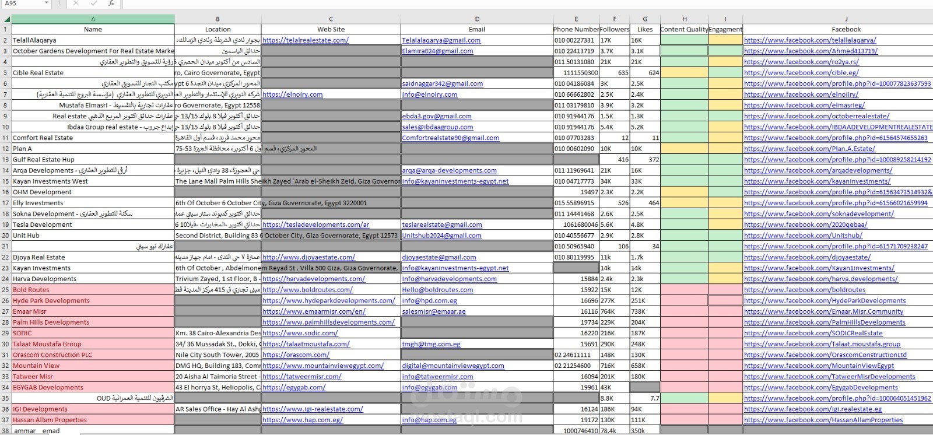This screenshot has width=933, height=435.
Task: Select the 'Tesla Development' name cell
Action: pyautogui.click(x=93, y=224)
